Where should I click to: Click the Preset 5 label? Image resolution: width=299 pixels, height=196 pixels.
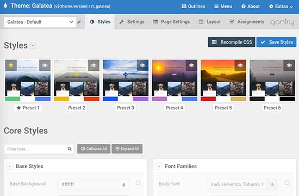click(223, 108)
